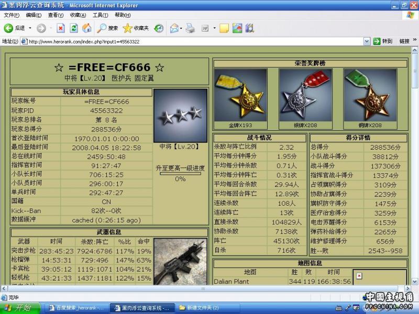
Task: Click the 轻机枪 weapon row label
Action: (x=20, y=277)
